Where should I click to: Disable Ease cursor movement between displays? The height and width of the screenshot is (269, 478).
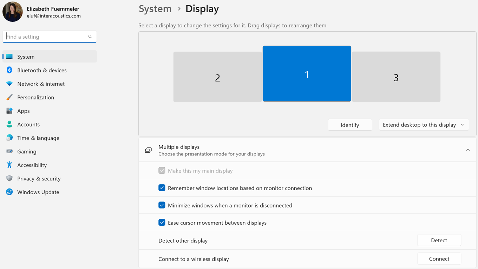click(x=162, y=223)
